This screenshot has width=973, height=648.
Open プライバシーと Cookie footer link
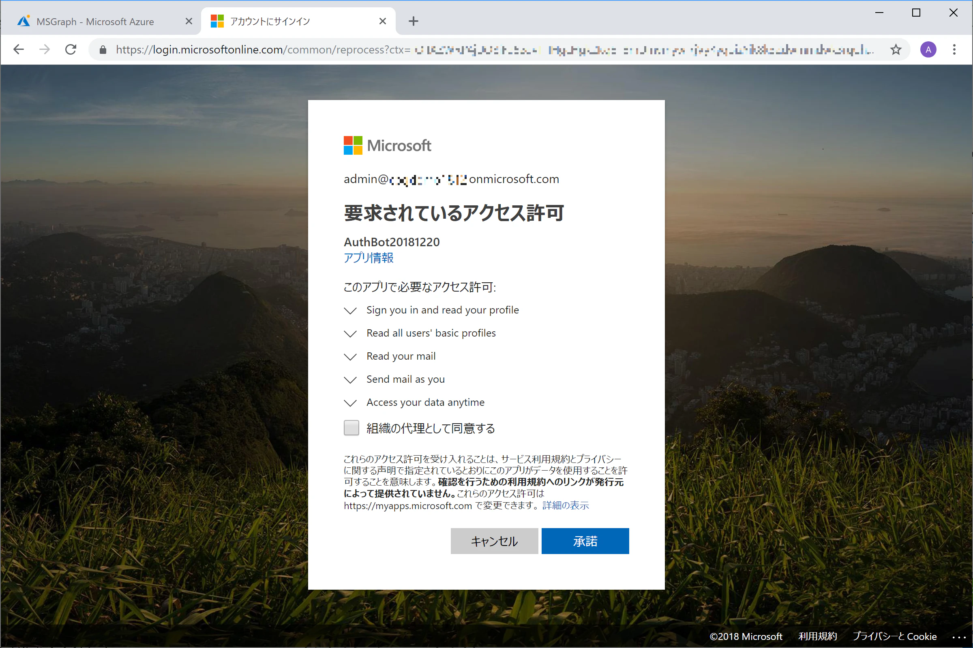click(x=894, y=636)
